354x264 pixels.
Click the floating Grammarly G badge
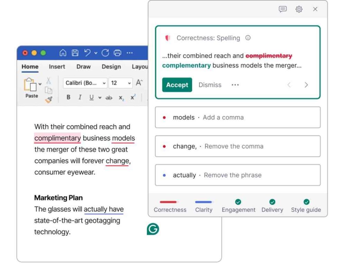click(153, 229)
